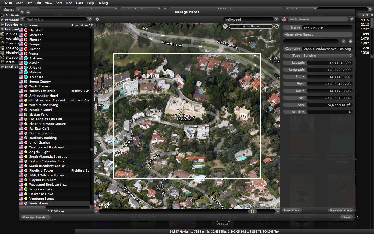Click the map options gear icon
The image size is (374, 234).
97,19
